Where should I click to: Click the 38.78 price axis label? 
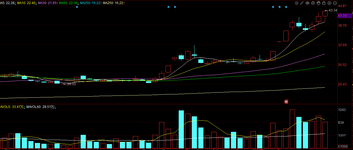(342, 25)
